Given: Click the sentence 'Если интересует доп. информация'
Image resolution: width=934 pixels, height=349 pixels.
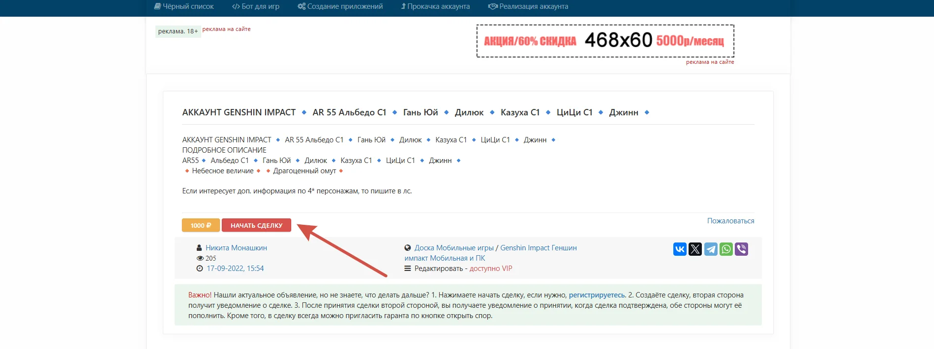Looking at the screenshot, I should pyautogui.click(x=297, y=191).
